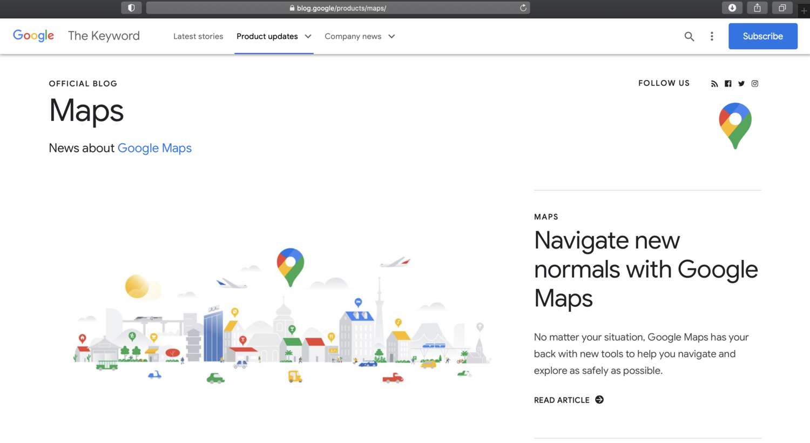Click the lock icon in address bar

pos(292,8)
